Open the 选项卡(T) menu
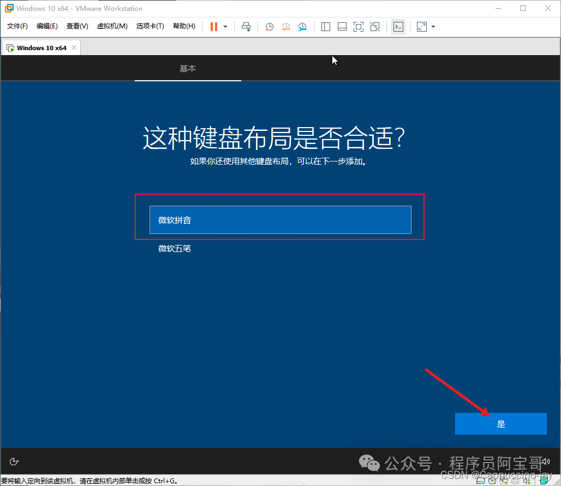 (150, 26)
